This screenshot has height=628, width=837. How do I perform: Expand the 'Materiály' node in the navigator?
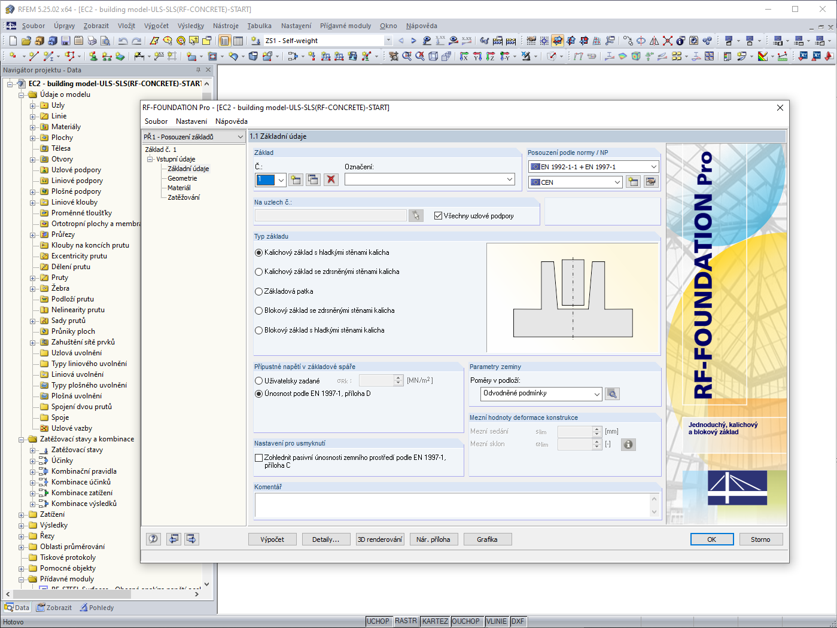coord(33,127)
